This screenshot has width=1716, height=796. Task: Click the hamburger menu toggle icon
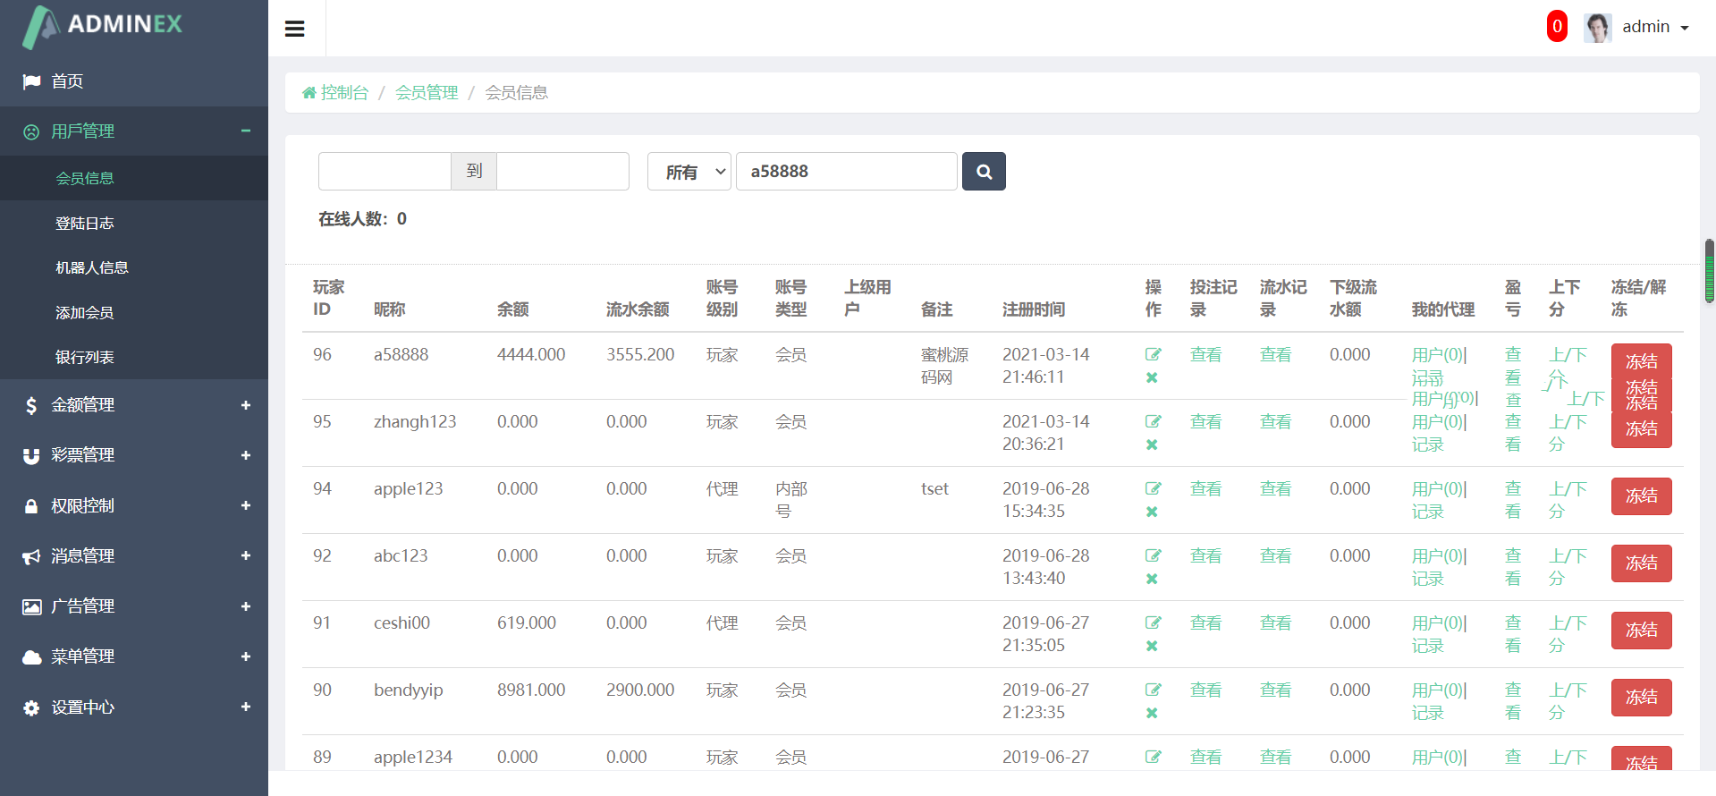(x=295, y=29)
